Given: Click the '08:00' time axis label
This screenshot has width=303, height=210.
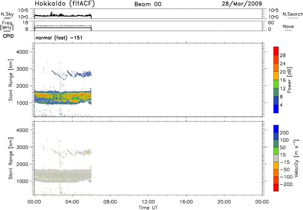Looking at the screenshot, I should 110,202.
